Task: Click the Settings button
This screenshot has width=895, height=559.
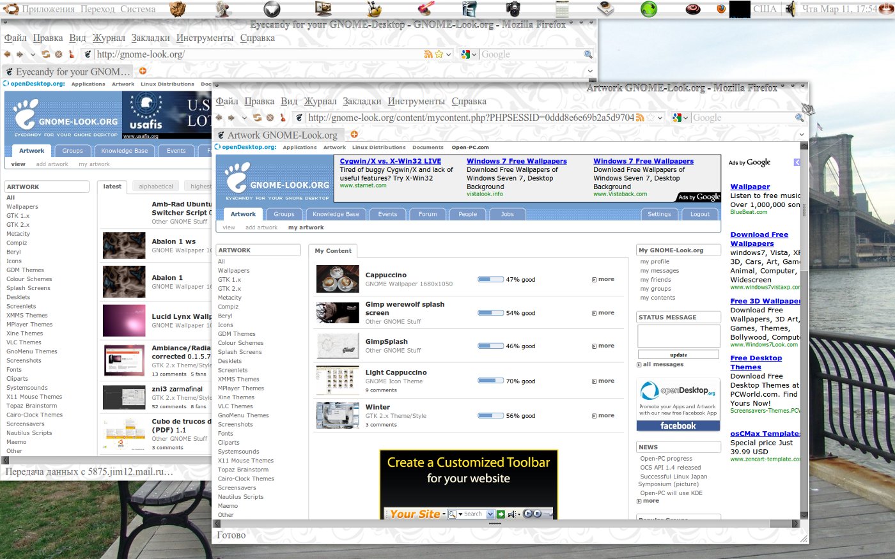Action: coord(659,214)
